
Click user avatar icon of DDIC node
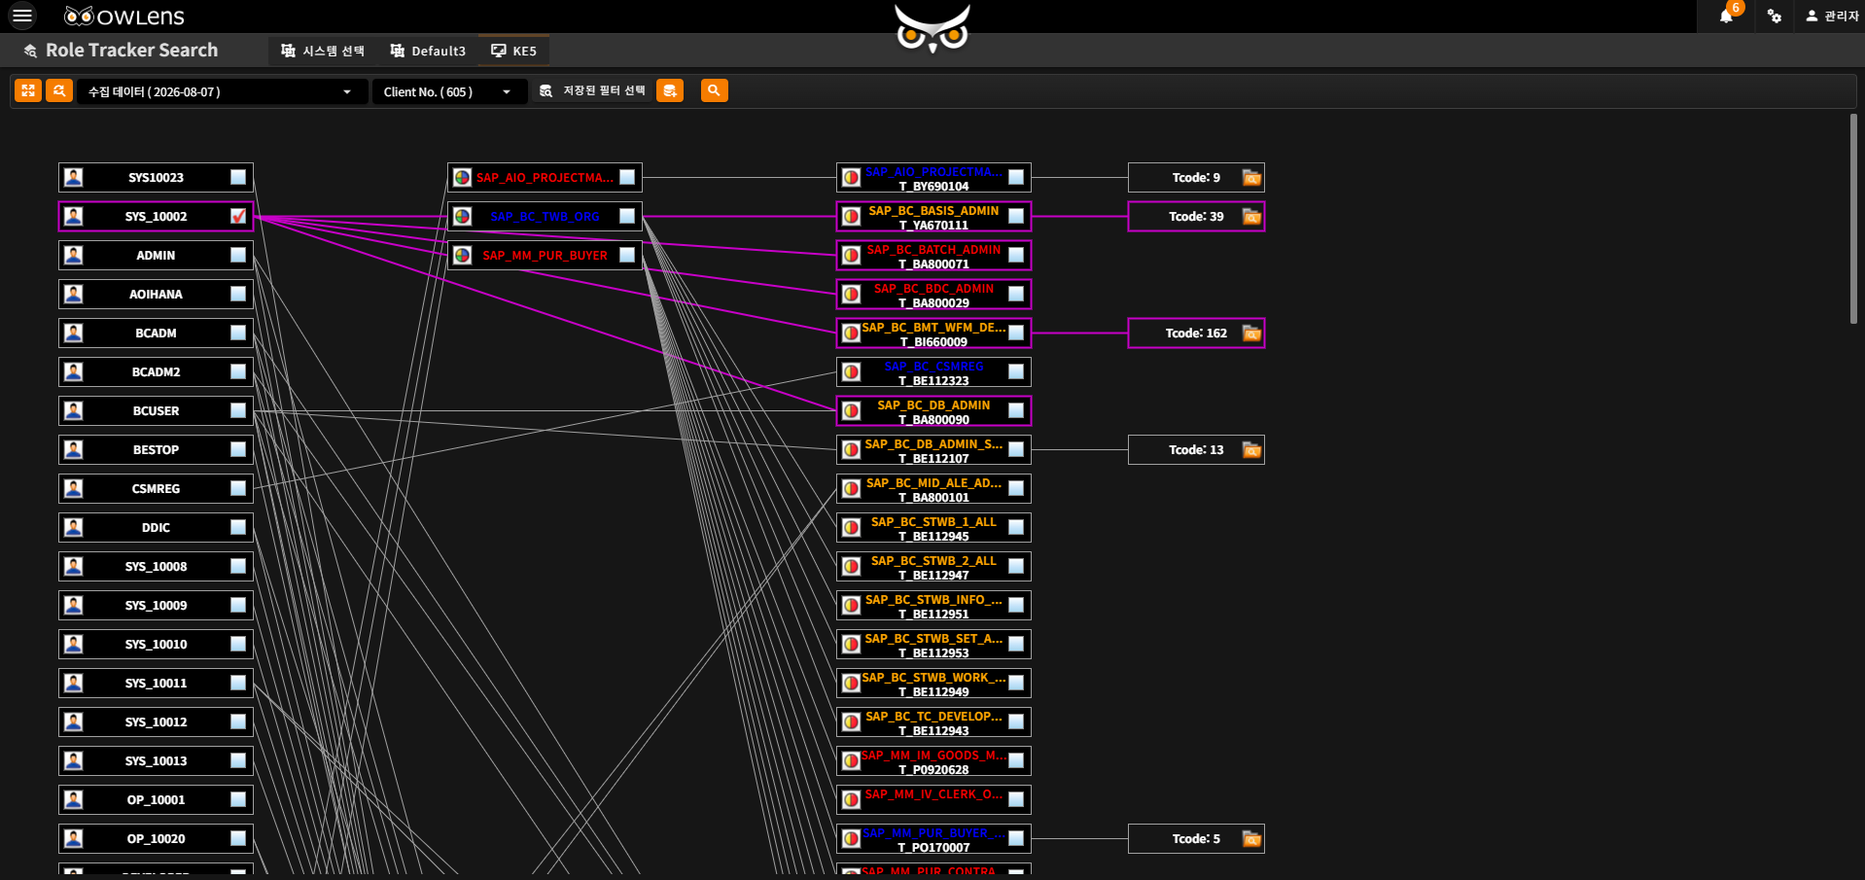click(x=74, y=527)
